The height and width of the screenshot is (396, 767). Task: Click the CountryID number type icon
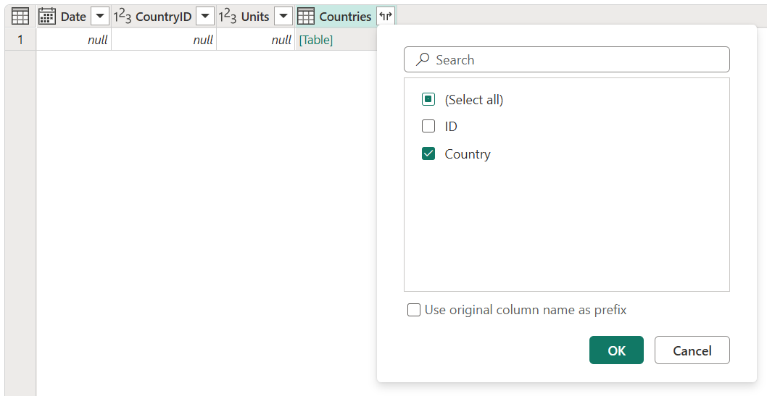(x=123, y=17)
